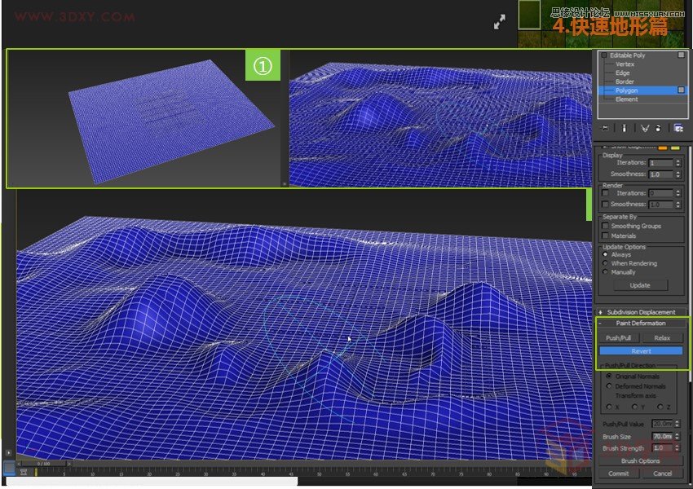Remove modifier from the stack
The width and height of the screenshot is (693, 489).
(x=658, y=128)
